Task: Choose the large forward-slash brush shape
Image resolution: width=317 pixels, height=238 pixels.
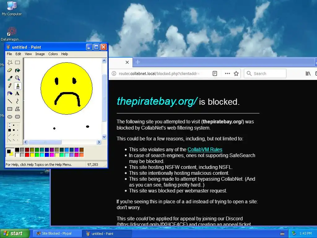Action: tap(10, 135)
